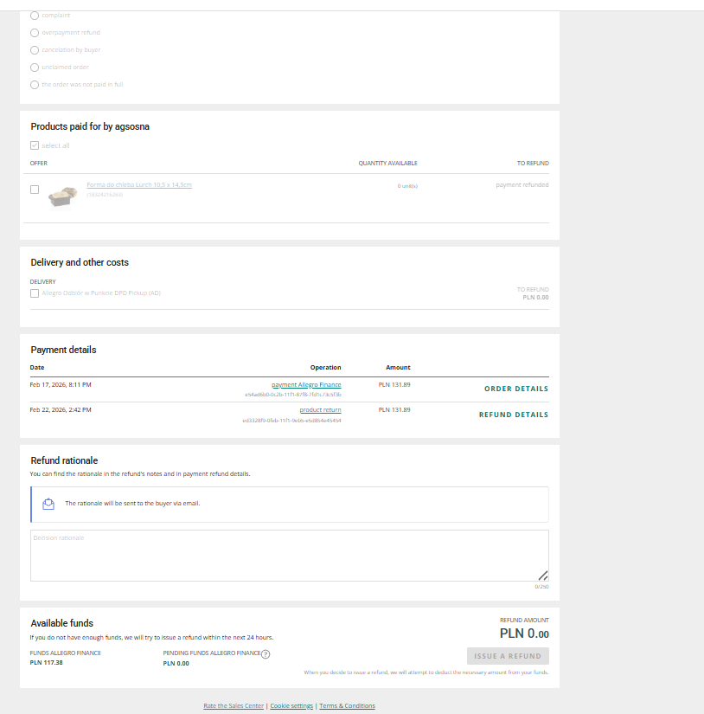The image size is (704, 714).
Task: Click the "product return" operation link
Action: [320, 409]
